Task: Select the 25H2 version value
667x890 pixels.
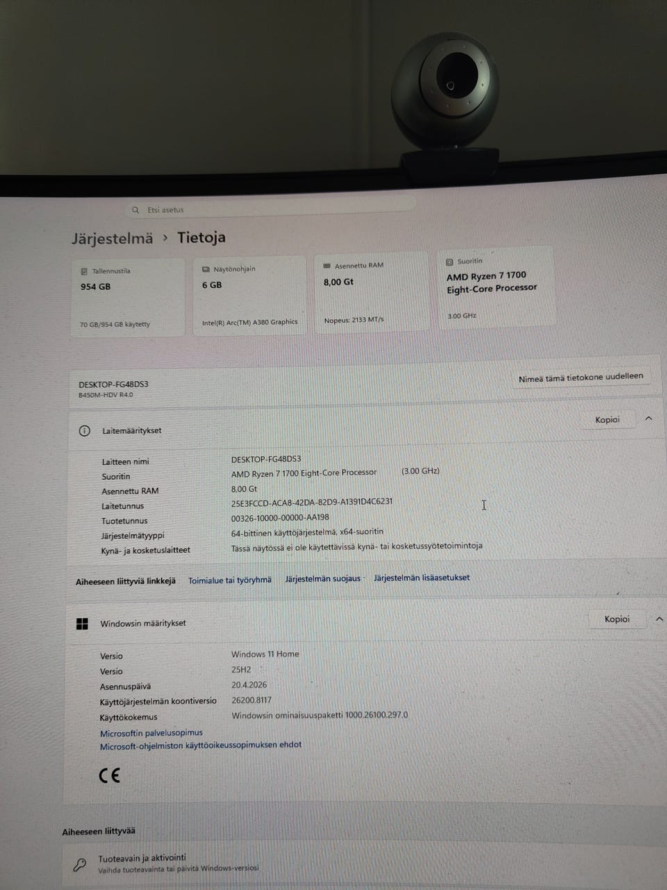Action: coord(241,670)
